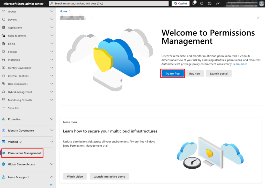Open External Identities menu item

click(x=18, y=76)
